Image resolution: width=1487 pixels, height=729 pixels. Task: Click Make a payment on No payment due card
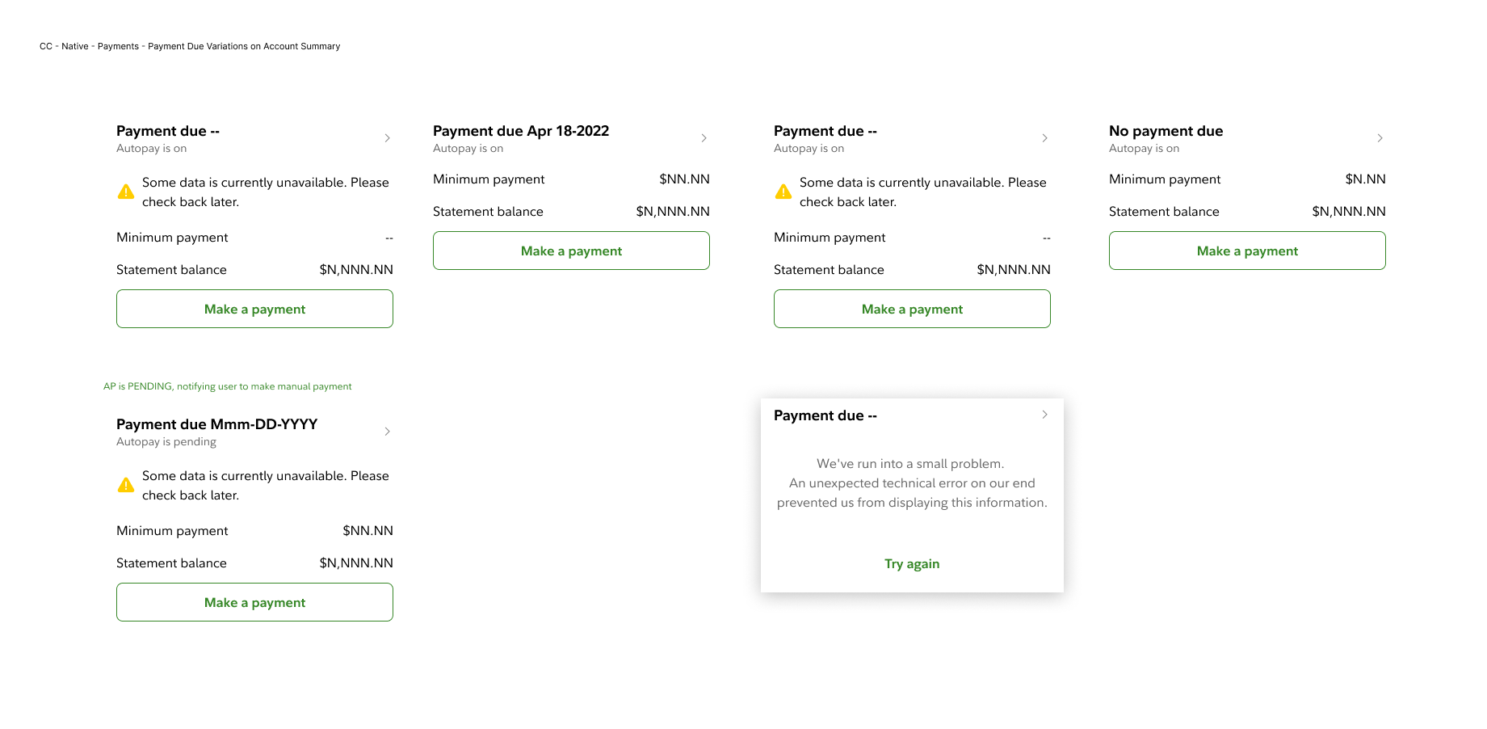click(1247, 251)
